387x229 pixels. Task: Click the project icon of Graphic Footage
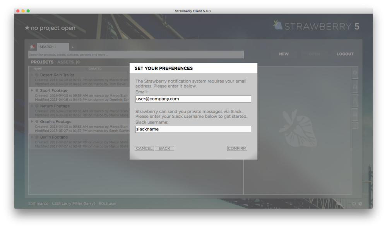click(37, 121)
